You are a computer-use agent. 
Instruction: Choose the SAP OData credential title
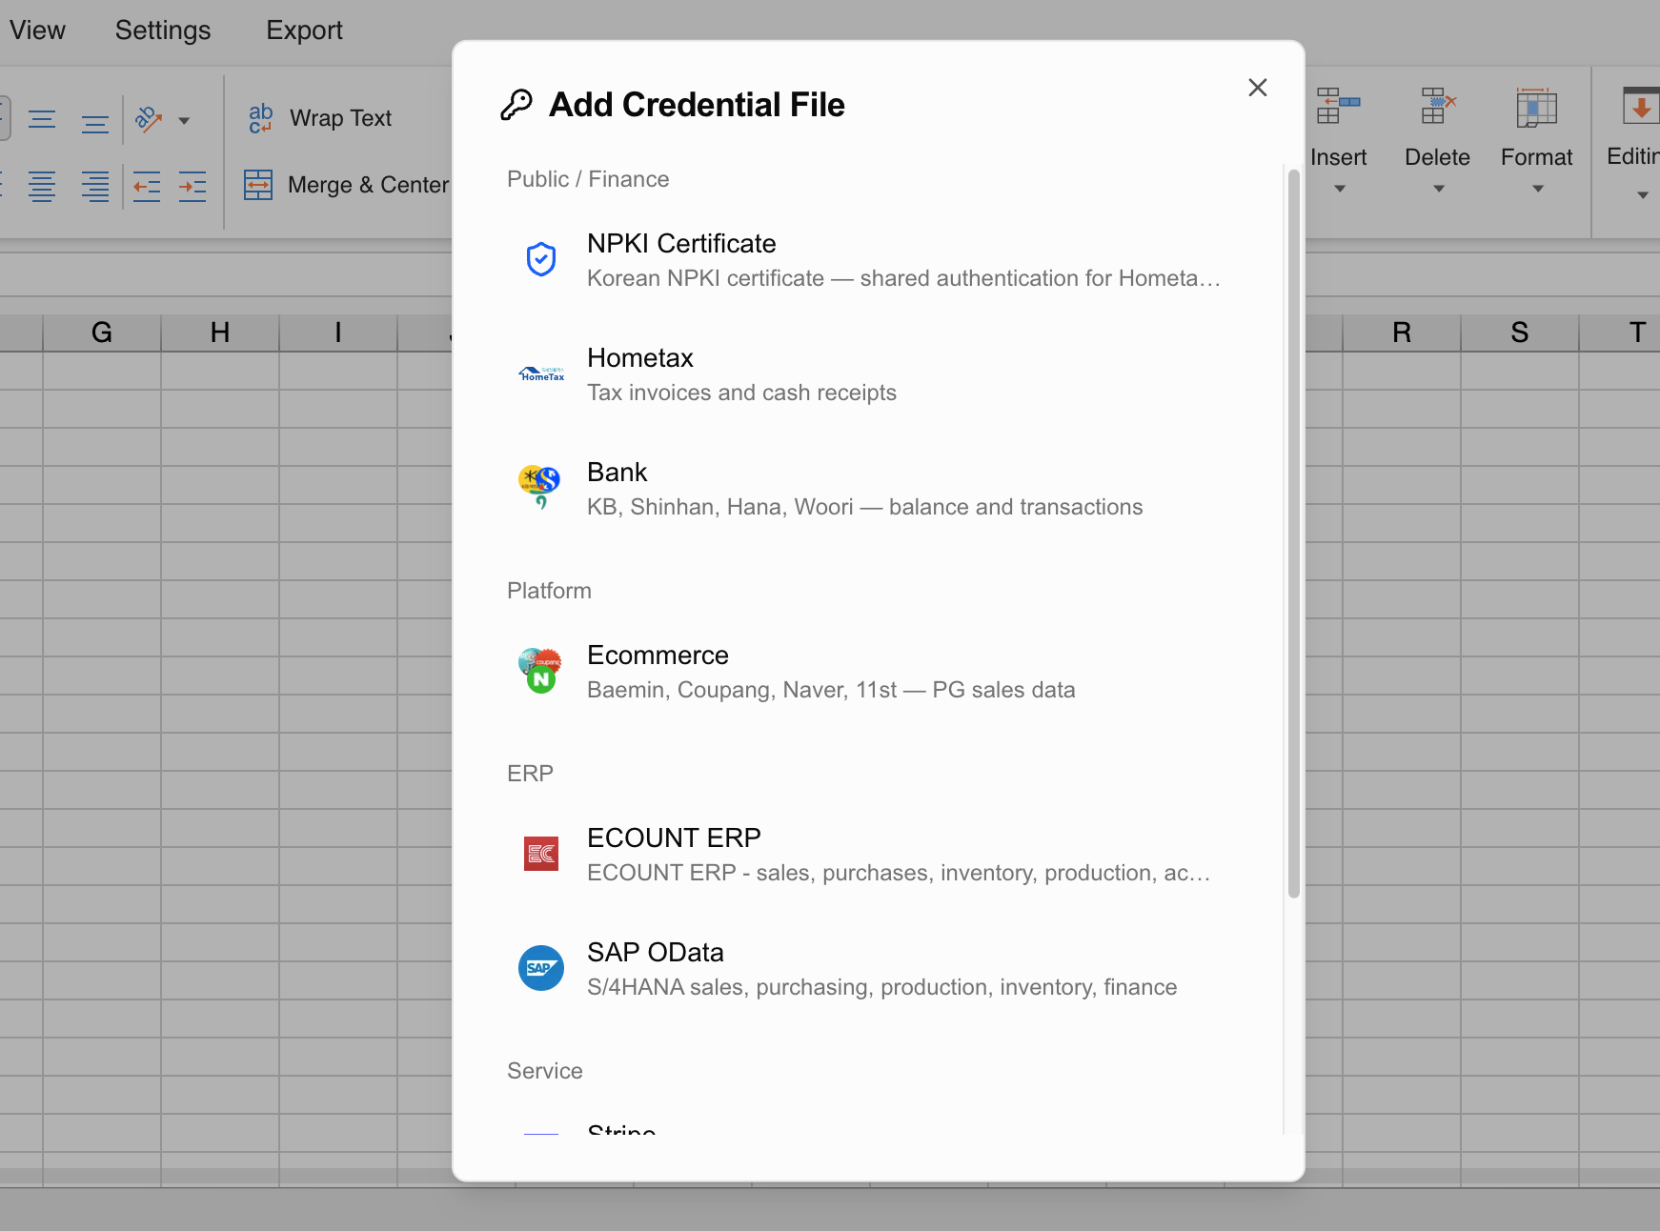[x=656, y=953]
